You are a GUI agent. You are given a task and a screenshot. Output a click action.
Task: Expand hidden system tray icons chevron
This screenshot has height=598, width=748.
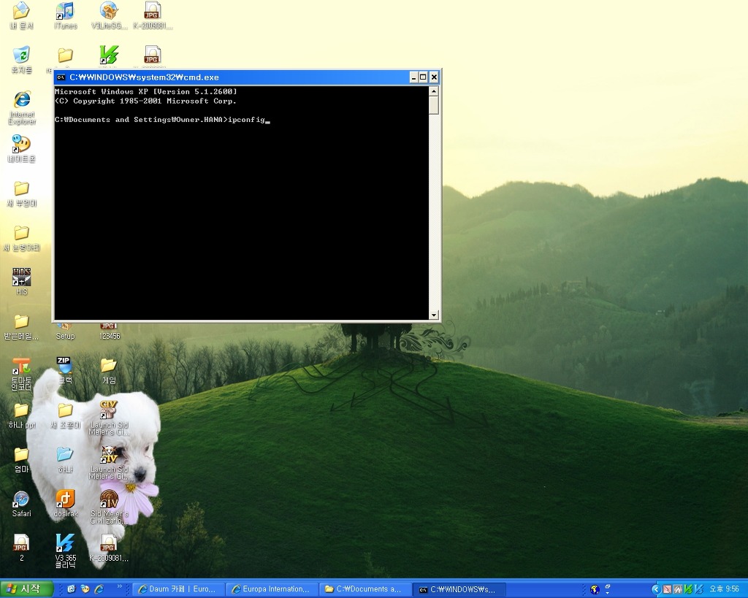point(657,589)
